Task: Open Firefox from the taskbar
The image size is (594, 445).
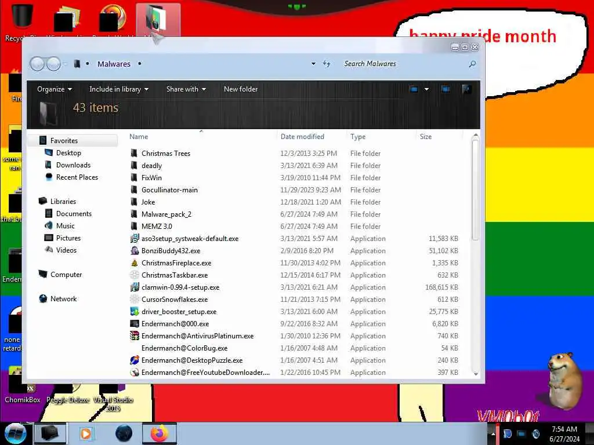Action: [x=159, y=433]
